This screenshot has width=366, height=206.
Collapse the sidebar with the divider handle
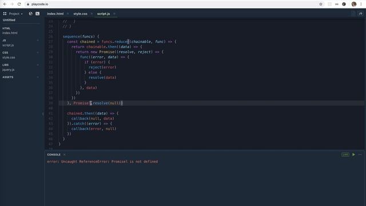(x=43, y=114)
